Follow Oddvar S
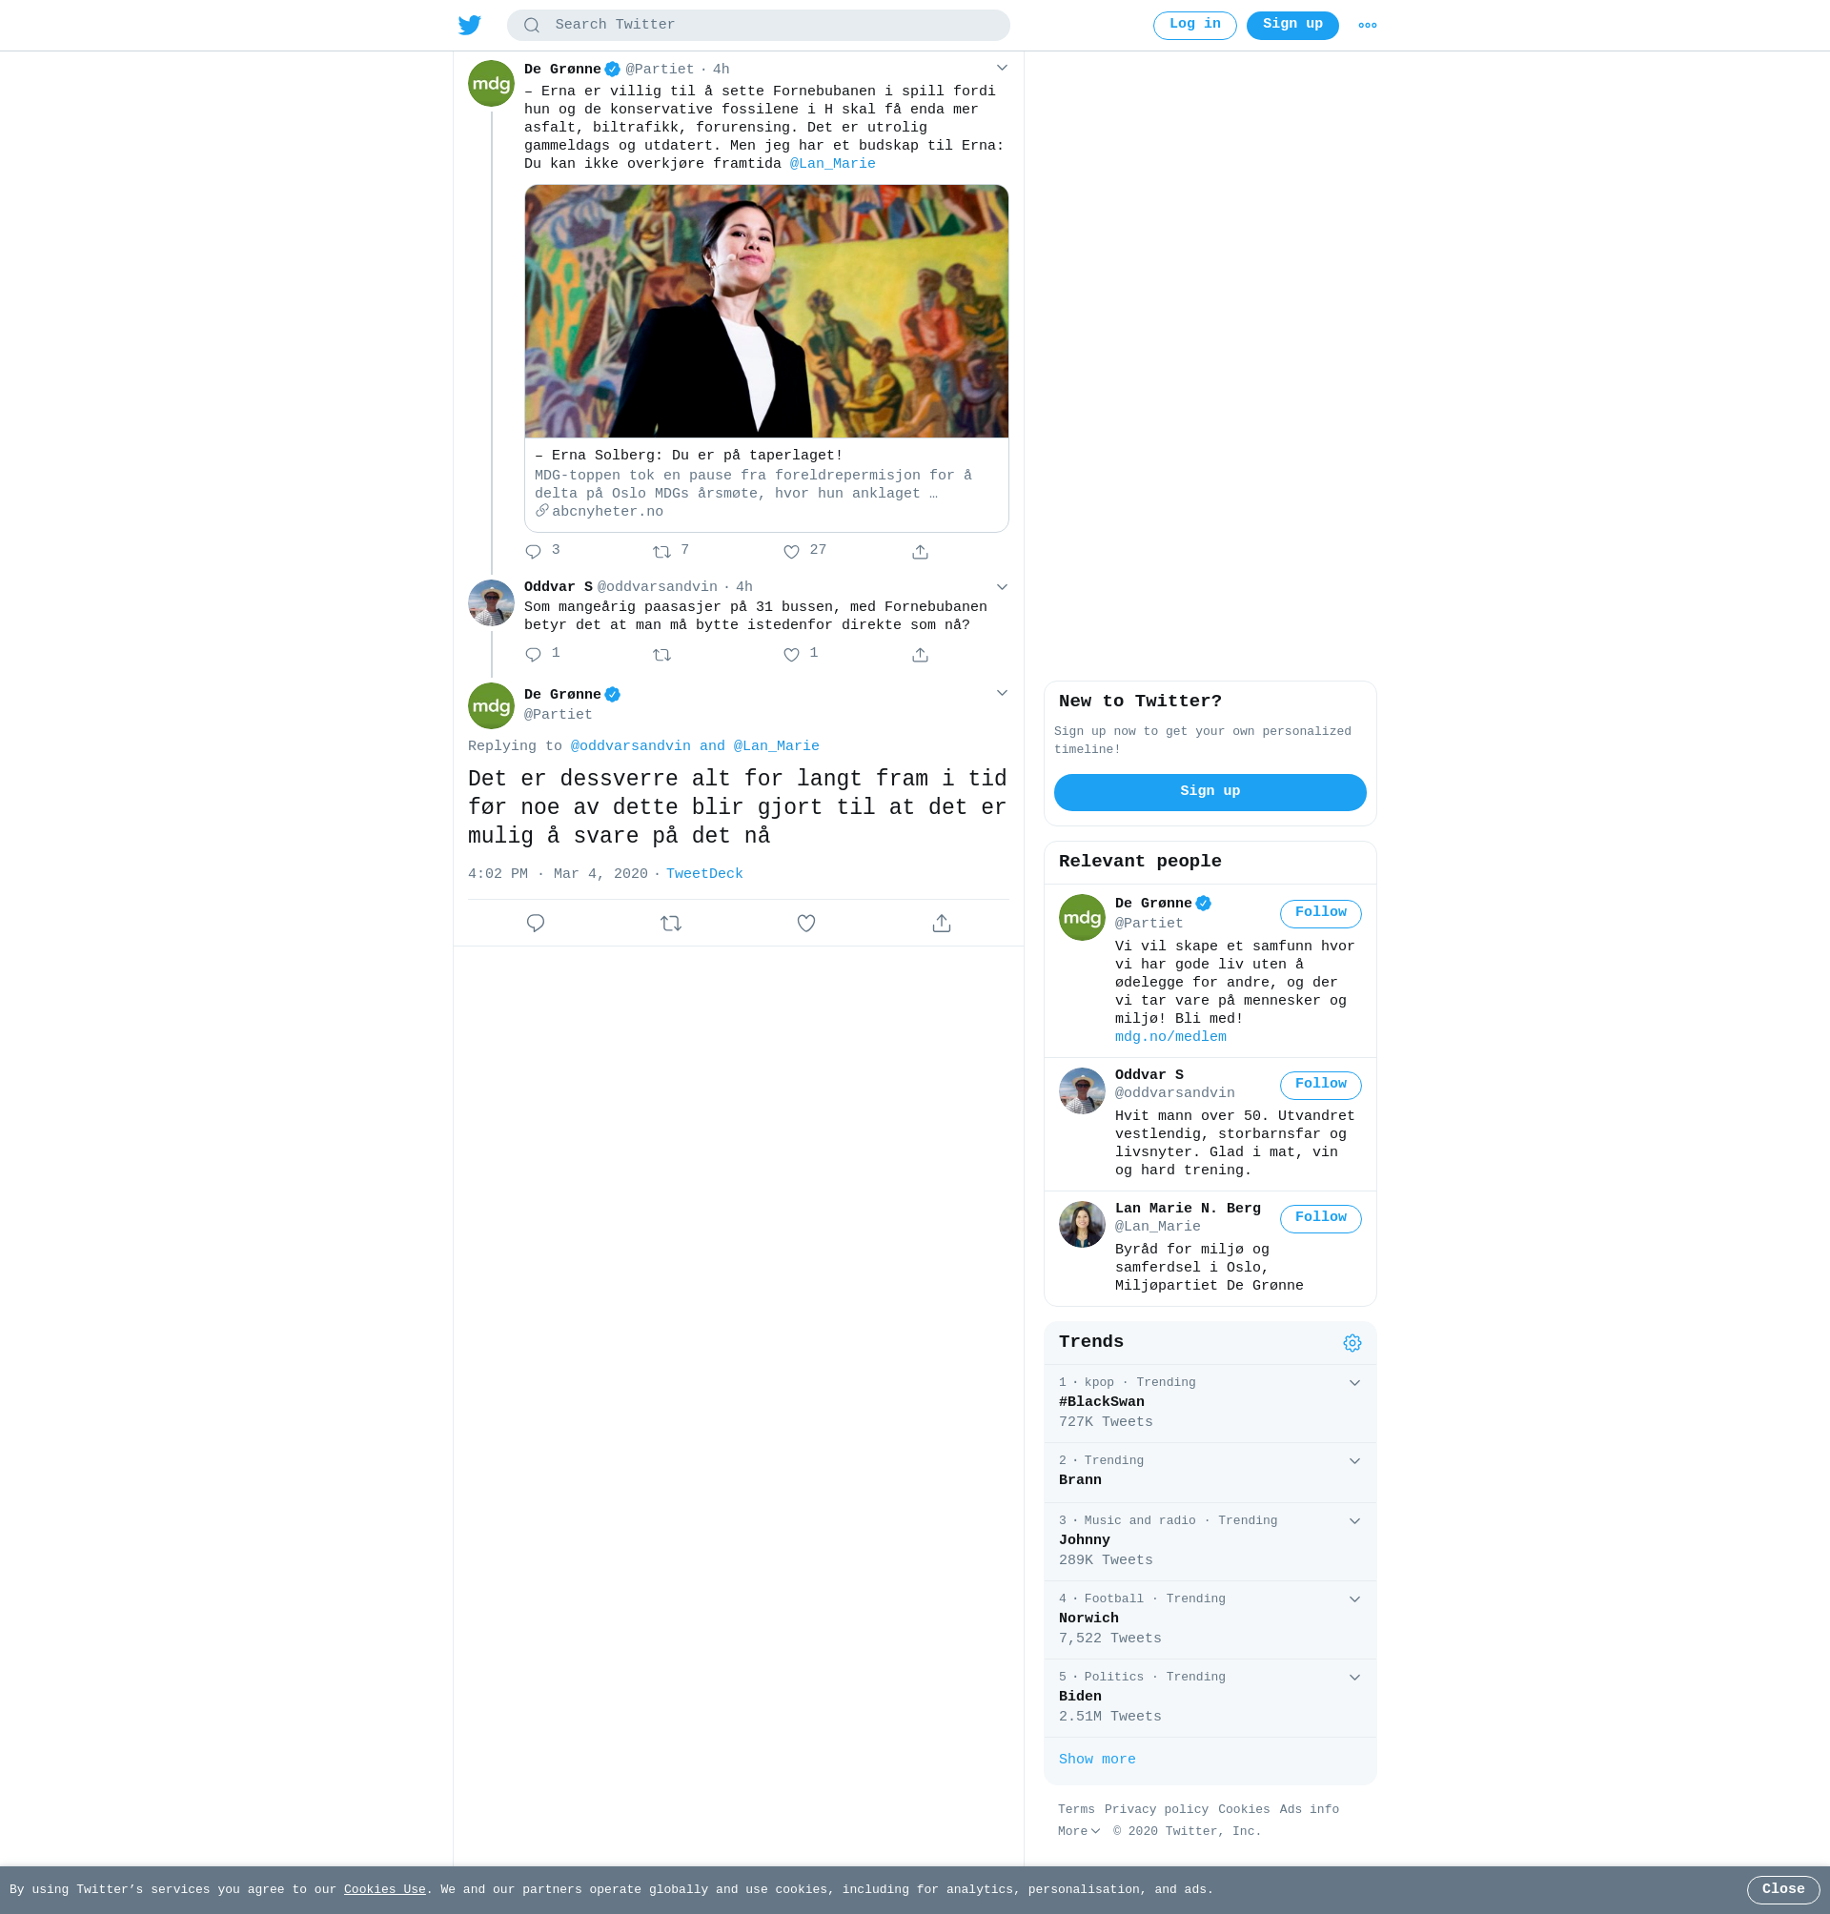Viewport: 1830px width, 1914px height. click(x=1321, y=1085)
